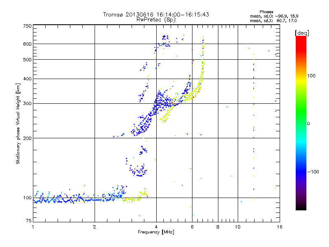This screenshot has height=247, width=329.
Task: Click the 'Stationary phase Virtual Height [km]' label
Action: tap(18, 123)
